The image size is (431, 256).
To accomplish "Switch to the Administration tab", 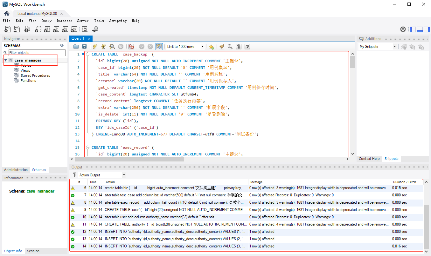I will click(x=16, y=170).
